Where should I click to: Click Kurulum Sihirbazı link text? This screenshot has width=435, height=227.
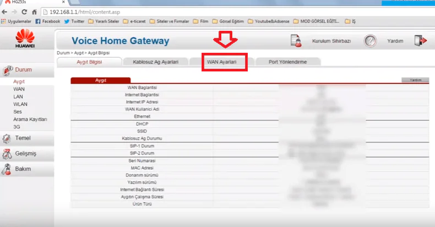(x=331, y=41)
